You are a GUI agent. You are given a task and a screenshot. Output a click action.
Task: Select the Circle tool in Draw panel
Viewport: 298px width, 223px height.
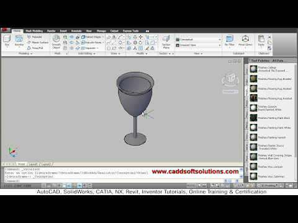(x=109, y=48)
